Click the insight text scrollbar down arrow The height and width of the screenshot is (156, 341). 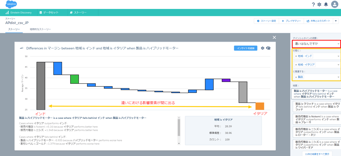click(179, 143)
